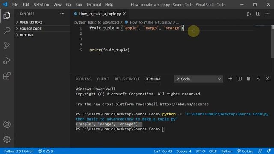The image size is (274, 154).
Task: Click the VS Code logo icon
Action: pos(5,4)
